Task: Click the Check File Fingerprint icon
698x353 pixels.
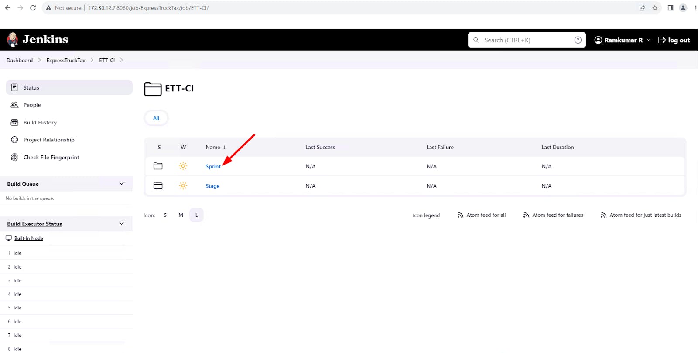Action: pyautogui.click(x=14, y=157)
